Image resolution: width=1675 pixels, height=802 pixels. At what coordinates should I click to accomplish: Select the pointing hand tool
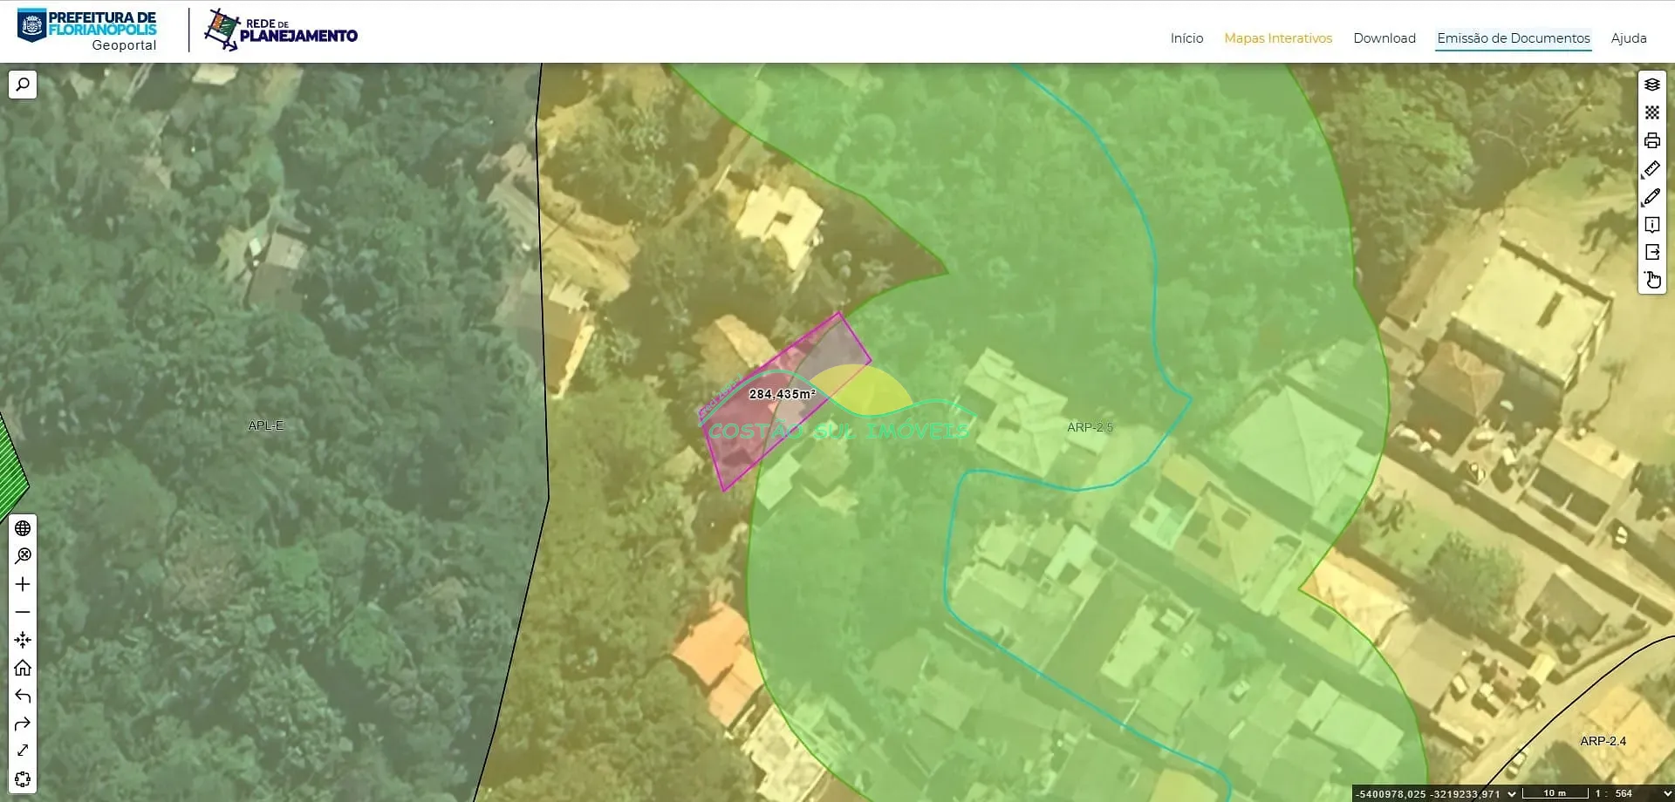(1651, 280)
